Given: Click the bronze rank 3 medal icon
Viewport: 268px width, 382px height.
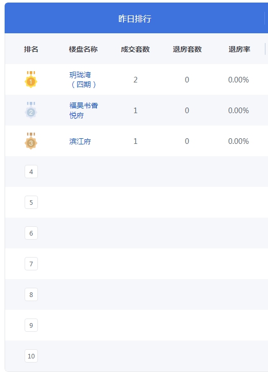Looking at the screenshot, I should (x=31, y=141).
